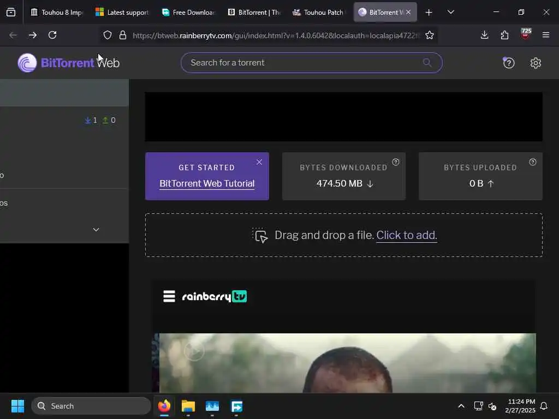Open BitTorrent Web settings gear
Screen dimensions: 559x419
[536, 63]
